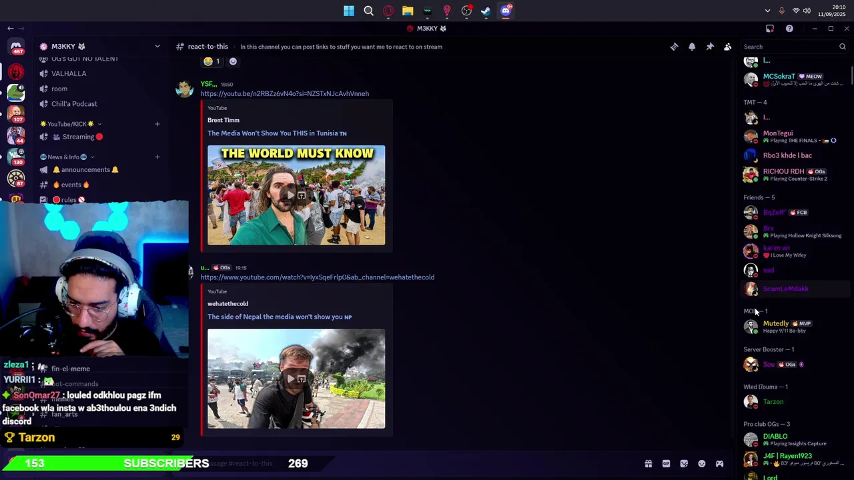This screenshot has width=854, height=480.
Task: Toggle the member list icon
Action: pyautogui.click(x=728, y=47)
